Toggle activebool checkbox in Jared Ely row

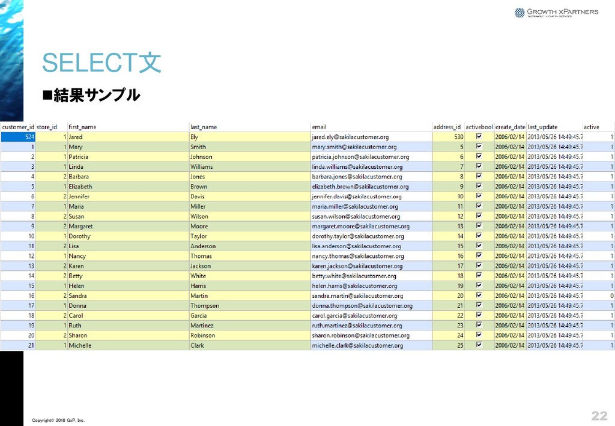[x=479, y=136]
